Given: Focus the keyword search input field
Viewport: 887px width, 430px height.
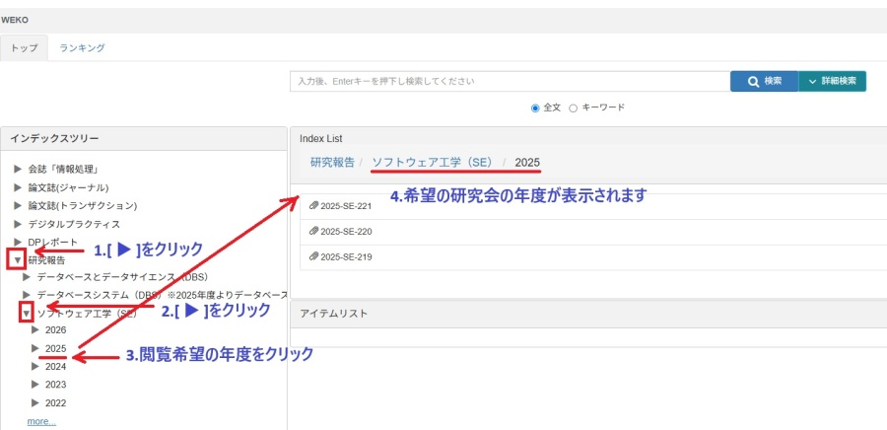Looking at the screenshot, I should tap(510, 81).
